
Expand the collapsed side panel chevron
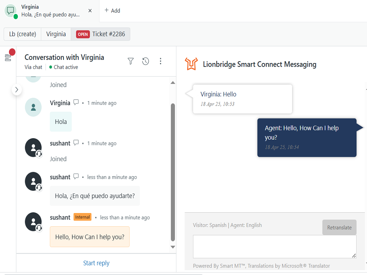click(x=17, y=90)
